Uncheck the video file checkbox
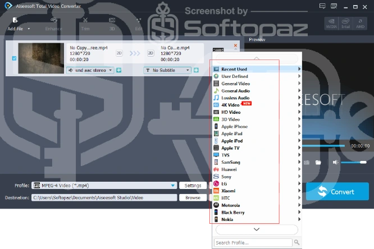The height and width of the screenshot is (249, 374). click(x=14, y=58)
